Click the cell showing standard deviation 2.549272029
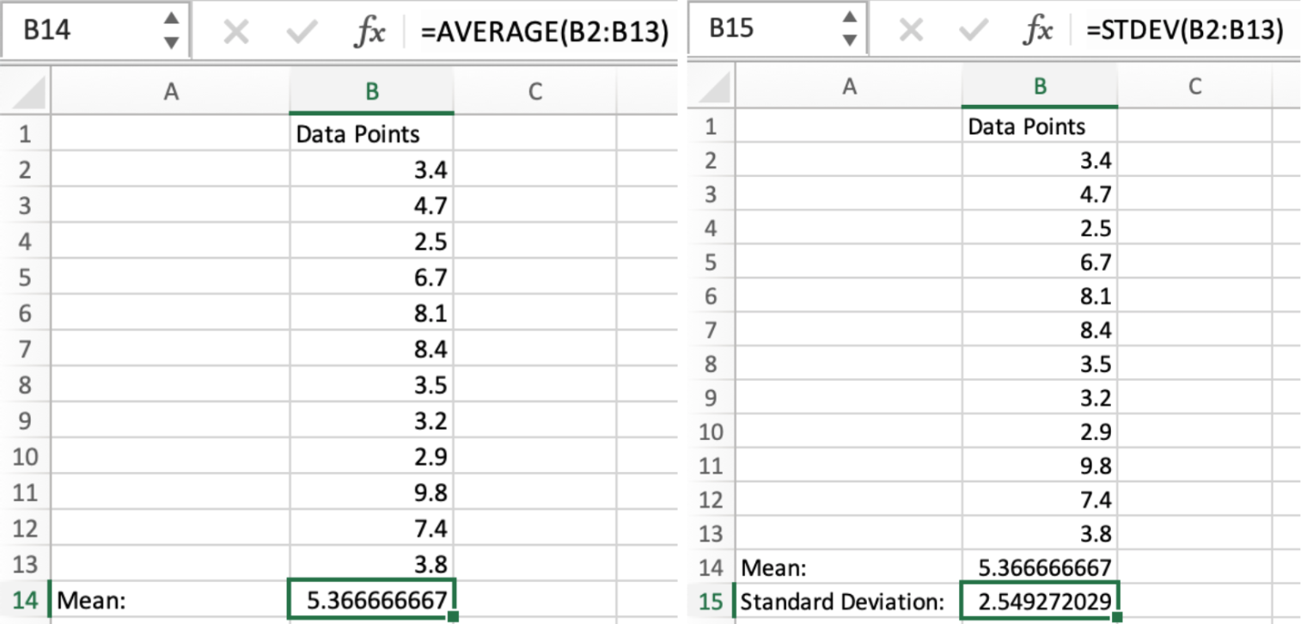Screen dimensions: 1313x624 tap(1041, 601)
